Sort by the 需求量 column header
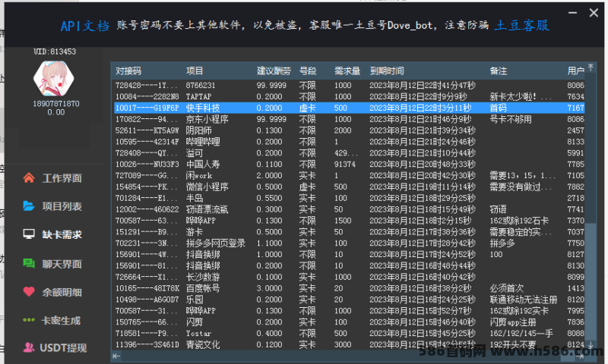Image resolution: width=608 pixels, height=364 pixels. 347,71
